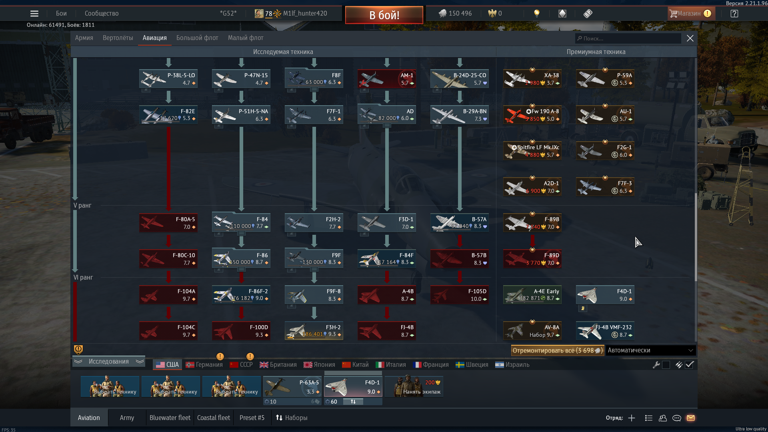Toggle the auto-repair checkbox
The width and height of the screenshot is (768, 432).
666,365
